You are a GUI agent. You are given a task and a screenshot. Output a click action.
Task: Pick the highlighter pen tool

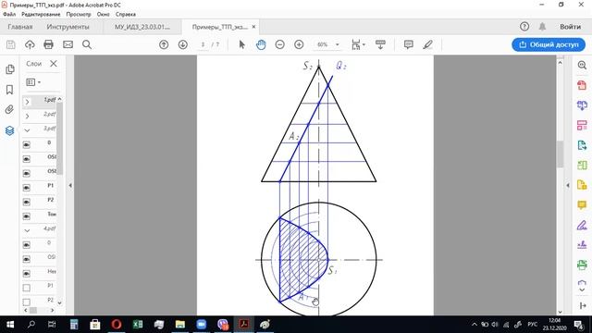[427, 44]
